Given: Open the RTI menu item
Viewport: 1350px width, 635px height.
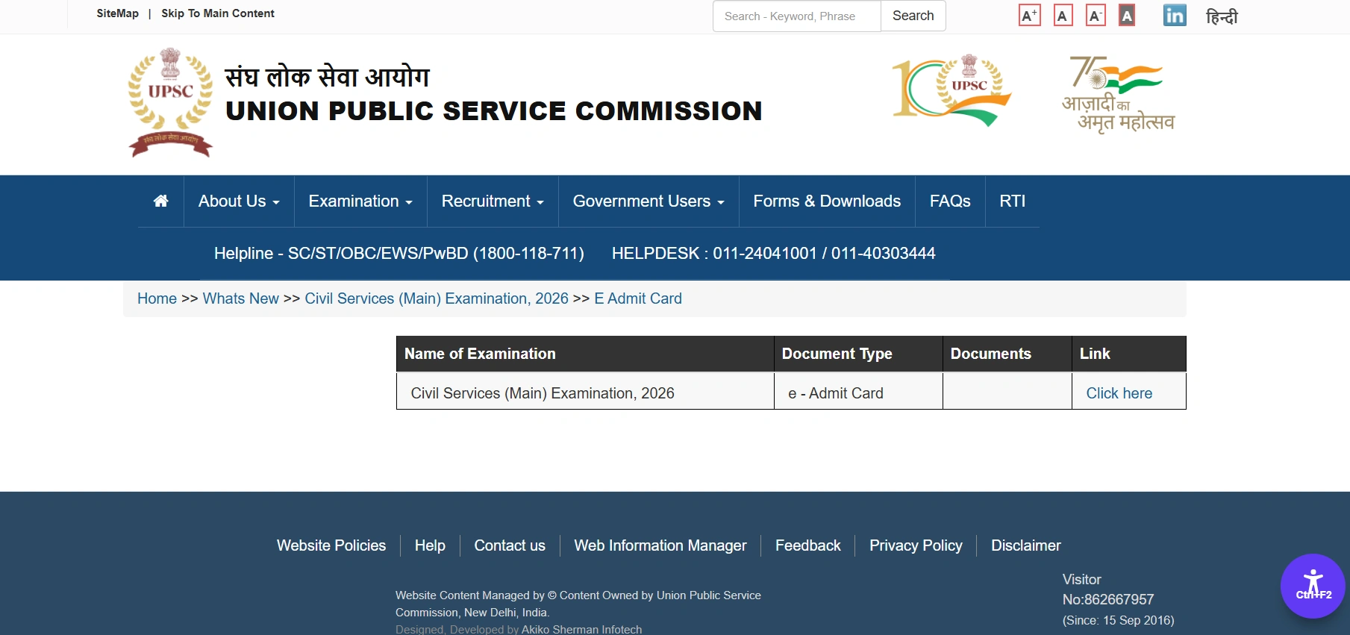Looking at the screenshot, I should pos(1013,201).
